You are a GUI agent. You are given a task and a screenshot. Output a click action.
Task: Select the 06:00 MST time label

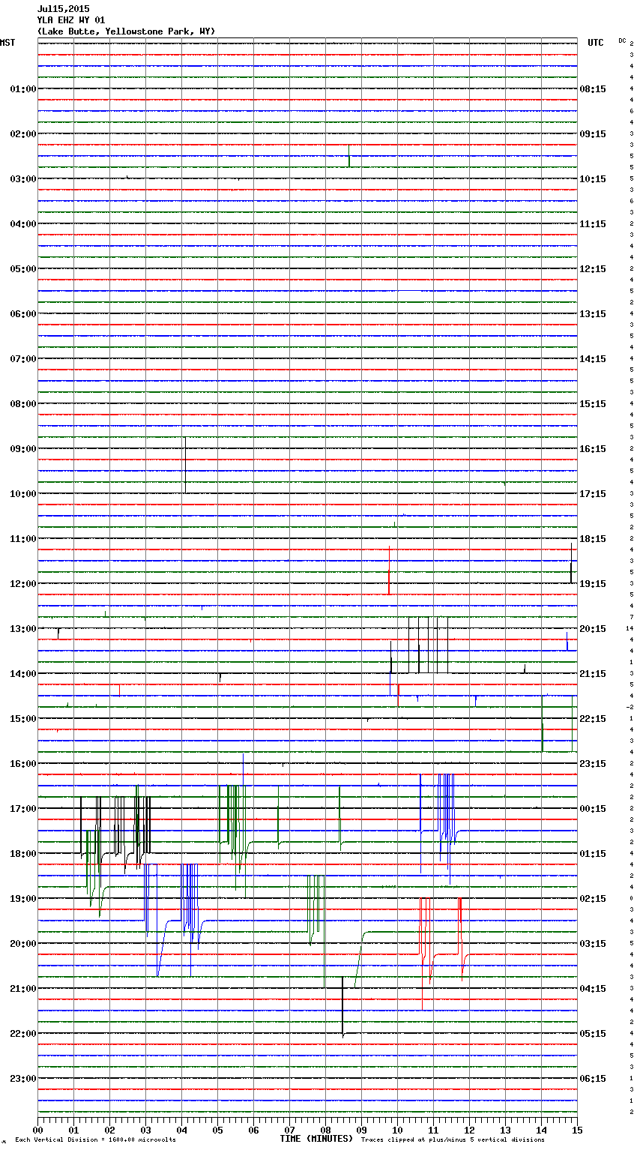click(x=23, y=314)
